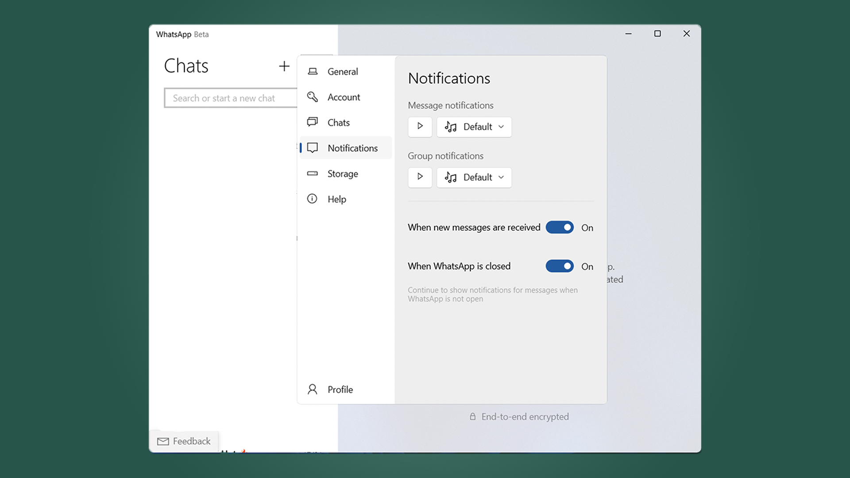Go to the Chats settings tab

point(346,123)
